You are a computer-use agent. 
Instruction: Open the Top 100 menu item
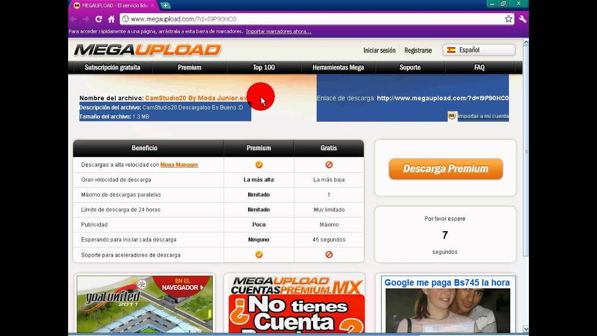click(x=264, y=67)
